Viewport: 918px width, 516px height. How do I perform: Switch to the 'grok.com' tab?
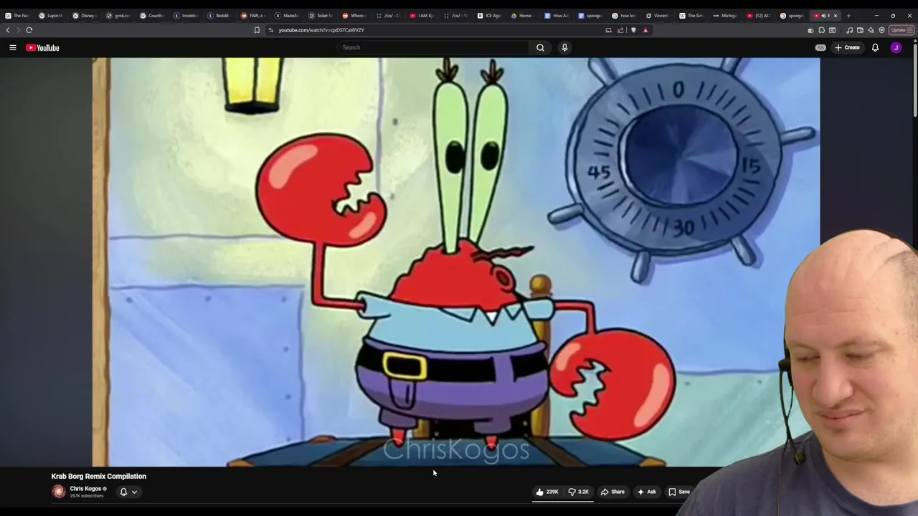[x=118, y=16]
